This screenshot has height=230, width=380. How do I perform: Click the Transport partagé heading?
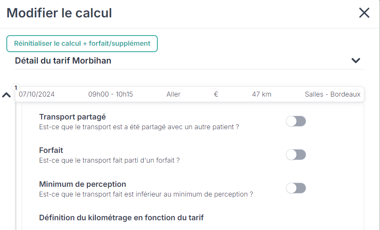coord(73,117)
